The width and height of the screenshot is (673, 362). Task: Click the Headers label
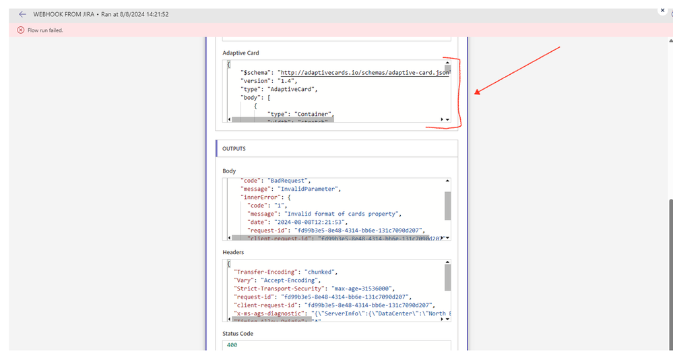click(x=233, y=252)
